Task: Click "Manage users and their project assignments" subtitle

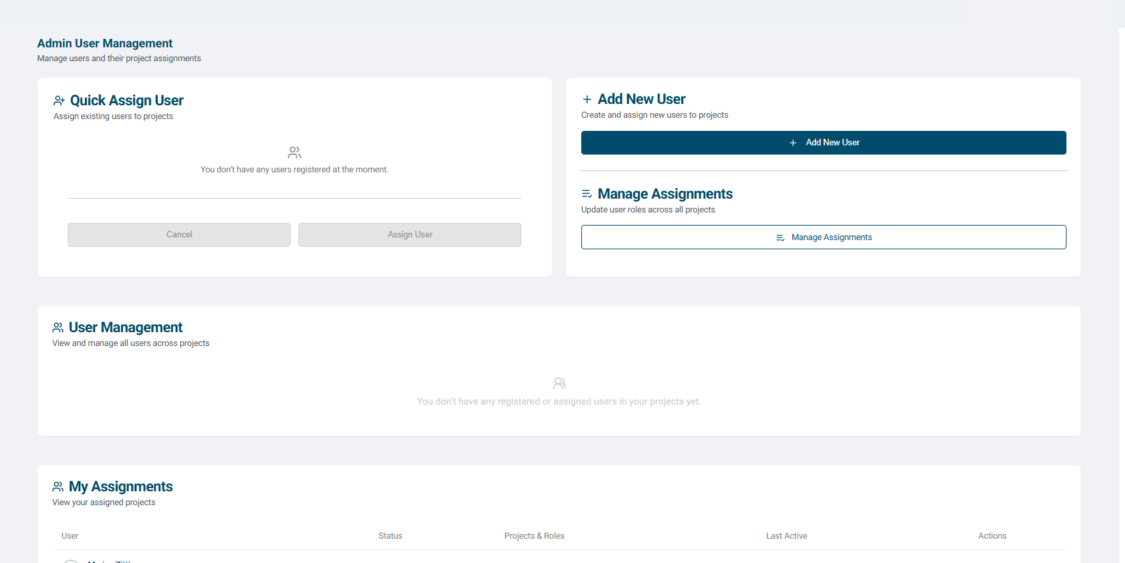Action: [x=119, y=59]
